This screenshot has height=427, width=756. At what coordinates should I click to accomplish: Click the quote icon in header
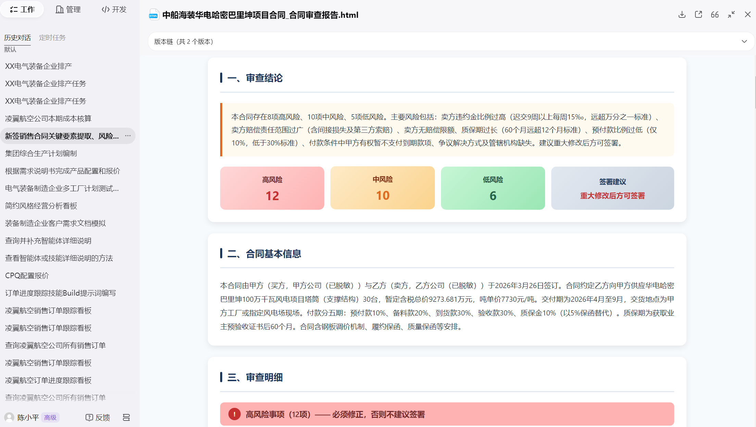tap(715, 15)
